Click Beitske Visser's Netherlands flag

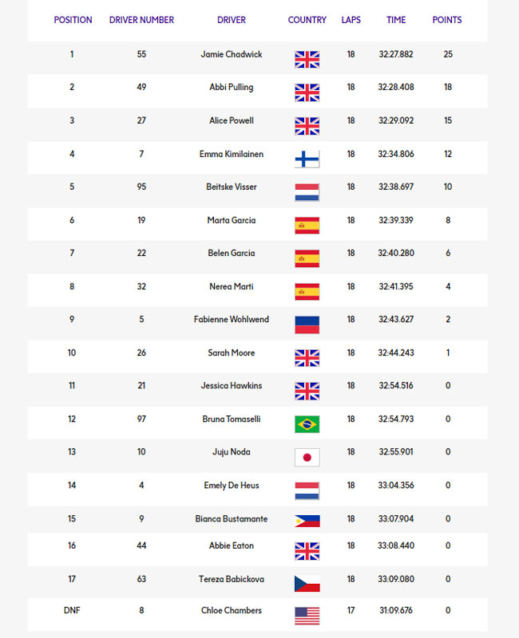(307, 192)
